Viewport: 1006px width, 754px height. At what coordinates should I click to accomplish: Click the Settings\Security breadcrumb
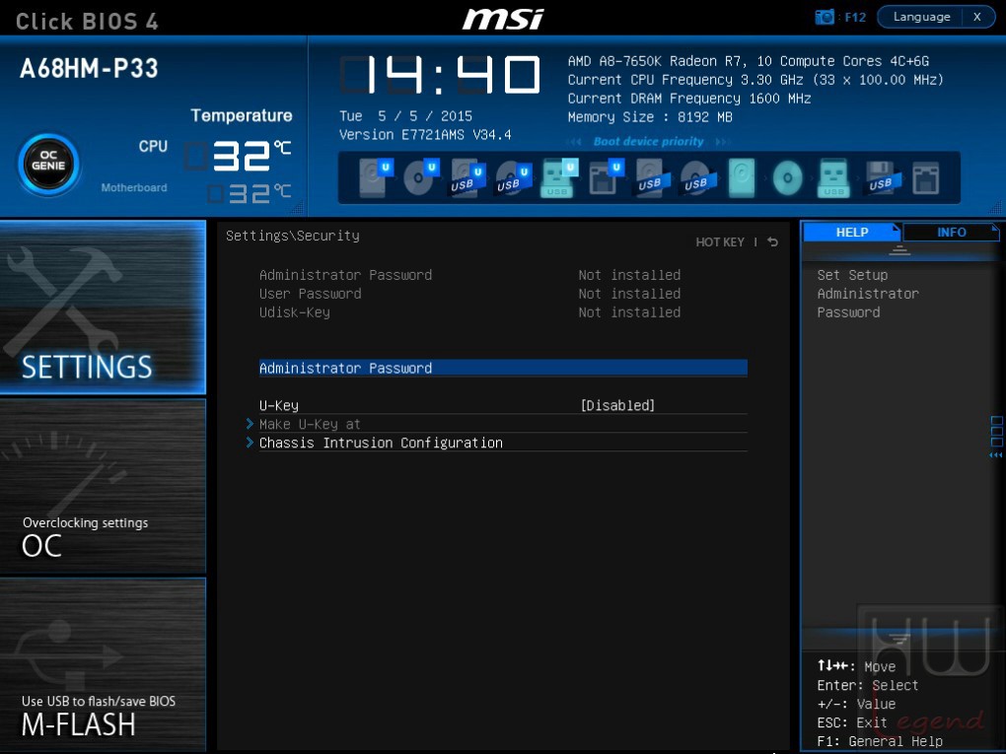293,236
